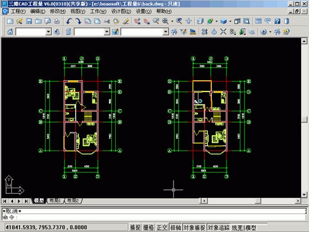Click 对象捕捉 object snap button
The height and width of the screenshot is (232, 309).
point(194,228)
